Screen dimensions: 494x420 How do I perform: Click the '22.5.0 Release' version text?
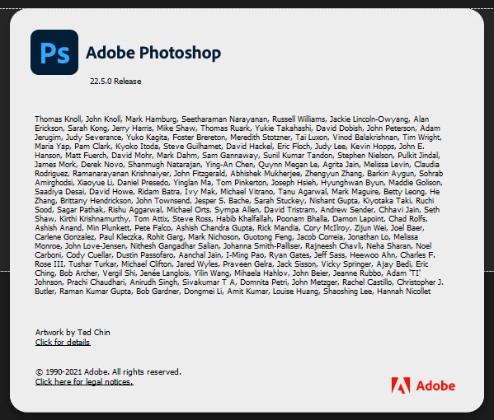coord(115,82)
